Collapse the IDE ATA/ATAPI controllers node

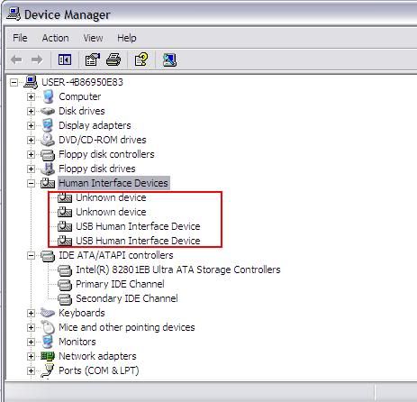click(x=31, y=255)
